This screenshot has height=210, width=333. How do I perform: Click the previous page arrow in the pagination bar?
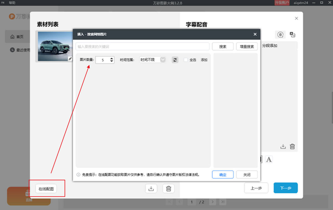point(180,202)
